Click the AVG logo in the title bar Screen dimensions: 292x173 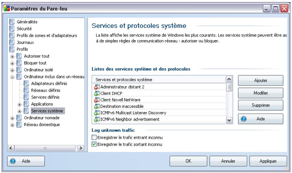(7, 8)
